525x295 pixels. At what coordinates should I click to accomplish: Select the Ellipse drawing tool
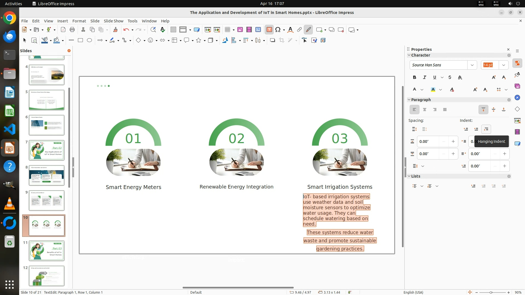coord(89,40)
